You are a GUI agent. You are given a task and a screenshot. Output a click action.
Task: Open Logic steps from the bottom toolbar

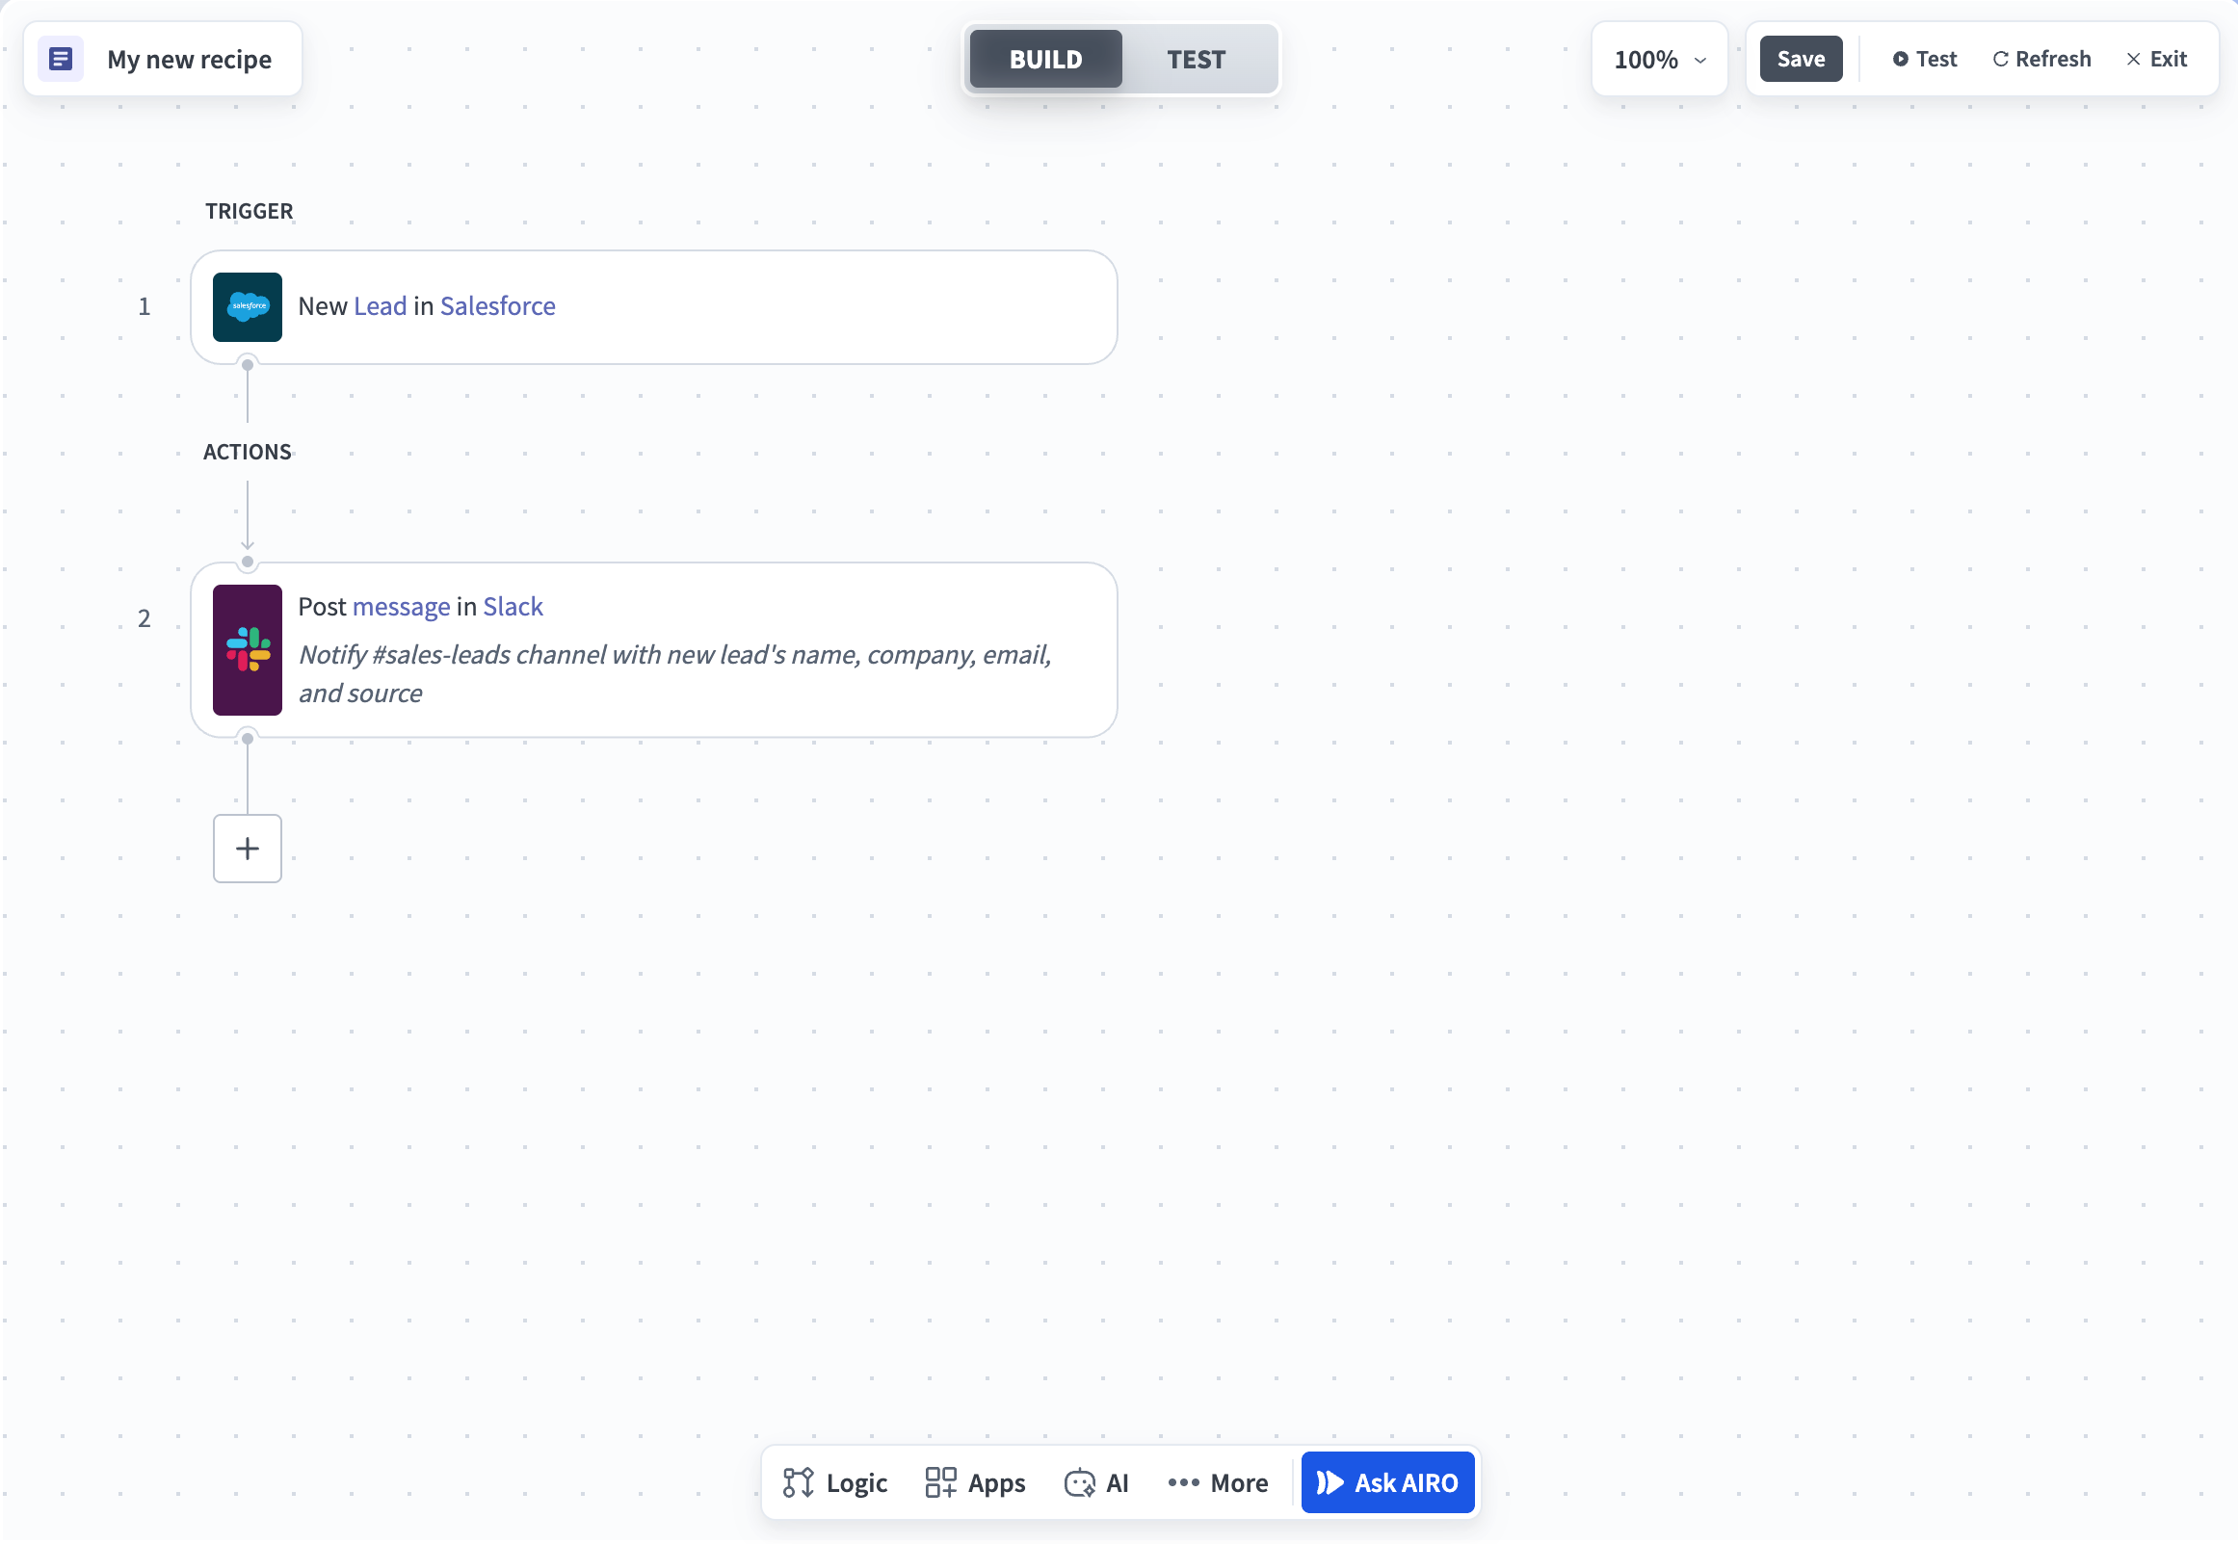(835, 1483)
